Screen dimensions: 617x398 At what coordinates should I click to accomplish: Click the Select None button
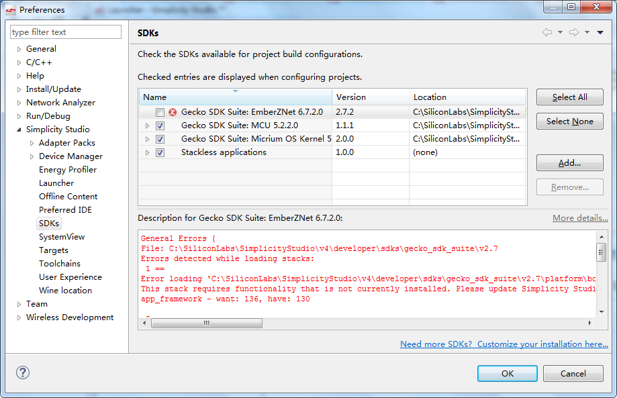point(569,121)
